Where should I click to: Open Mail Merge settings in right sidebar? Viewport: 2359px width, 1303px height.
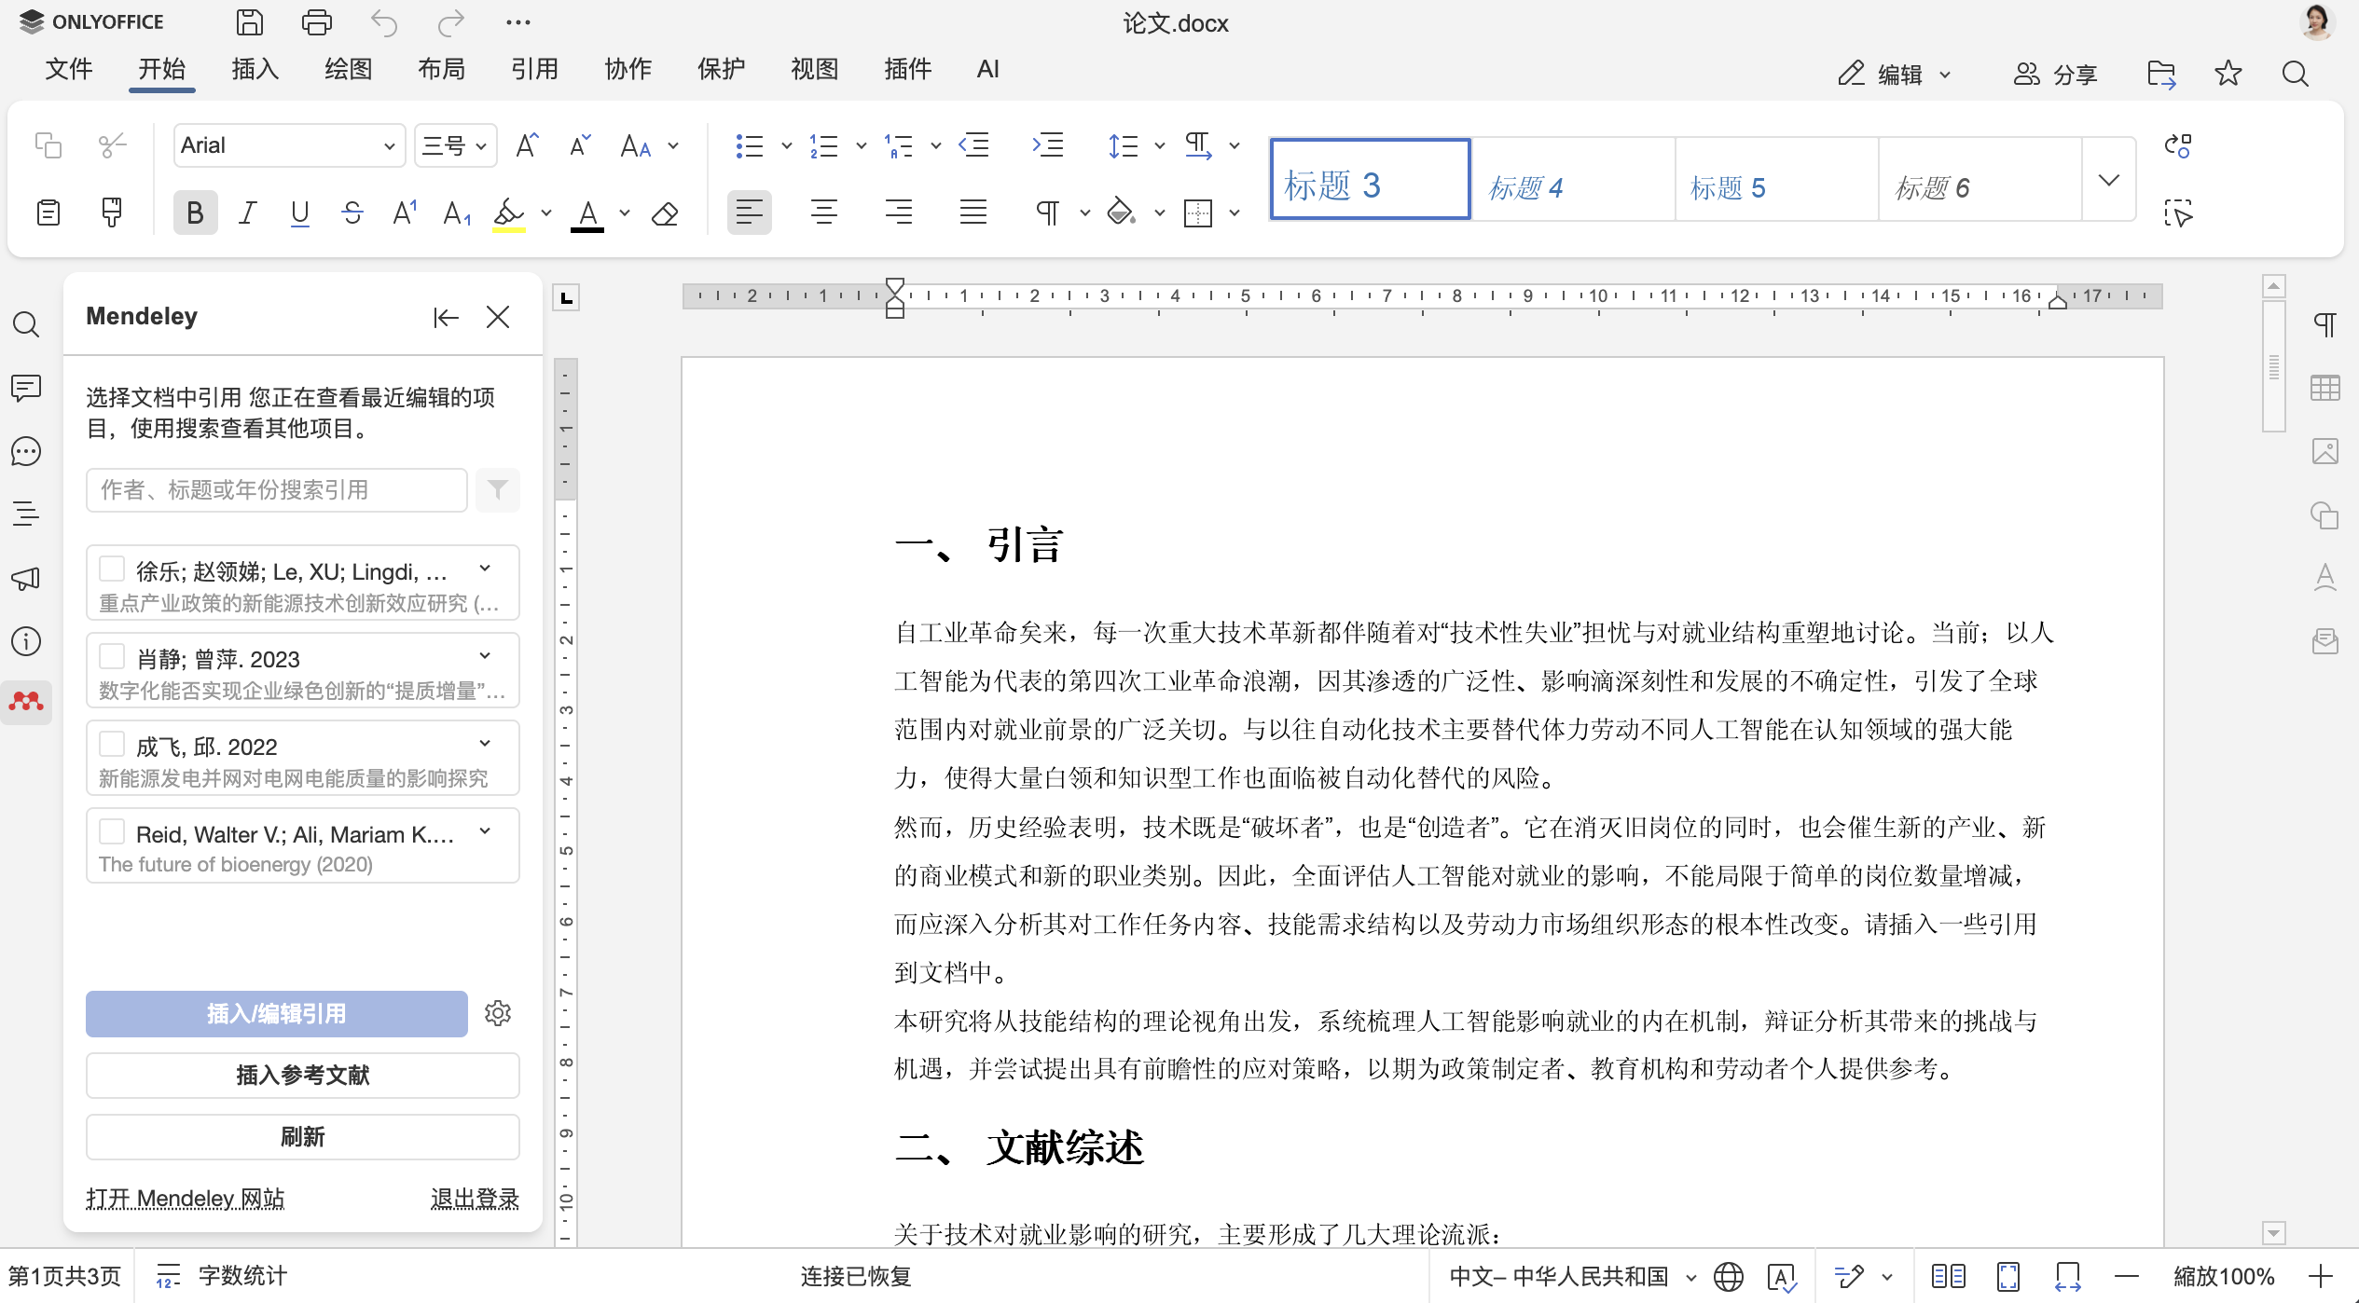2325,641
